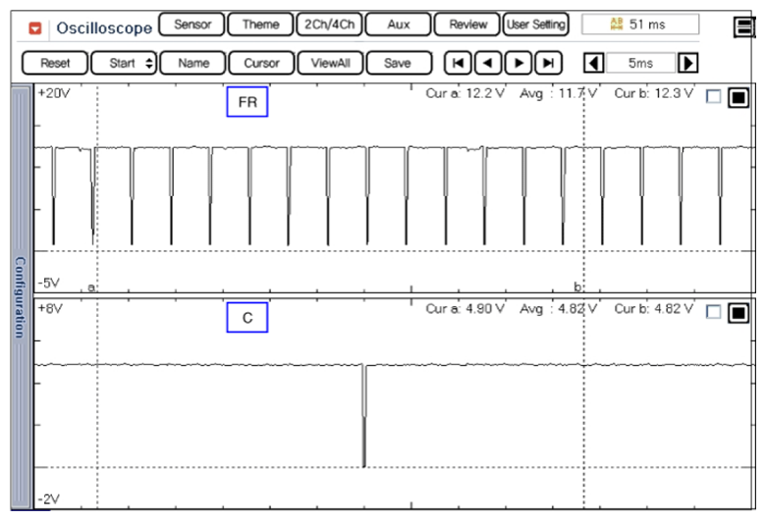Jump to first frame of recording

tap(457, 63)
